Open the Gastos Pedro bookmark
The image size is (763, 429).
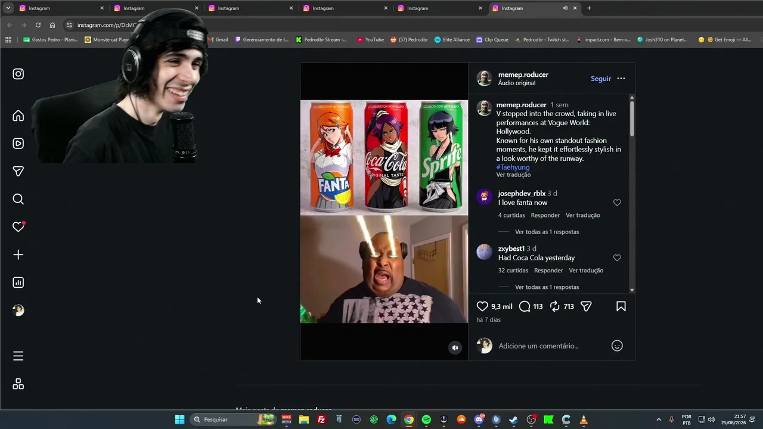pos(51,40)
